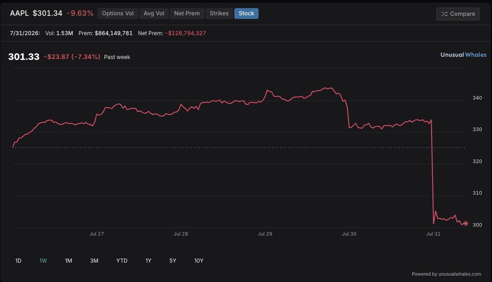This screenshot has width=492, height=282.
Task: Click the Jul 31 axis label
Action: pyautogui.click(x=433, y=234)
